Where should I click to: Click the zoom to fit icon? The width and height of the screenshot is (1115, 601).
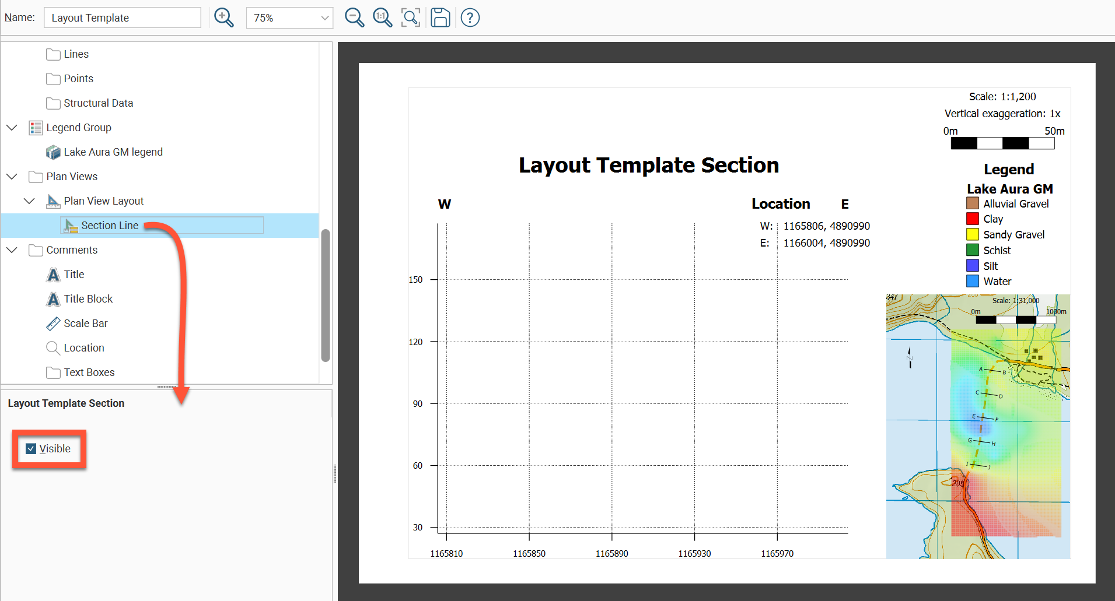(x=411, y=17)
